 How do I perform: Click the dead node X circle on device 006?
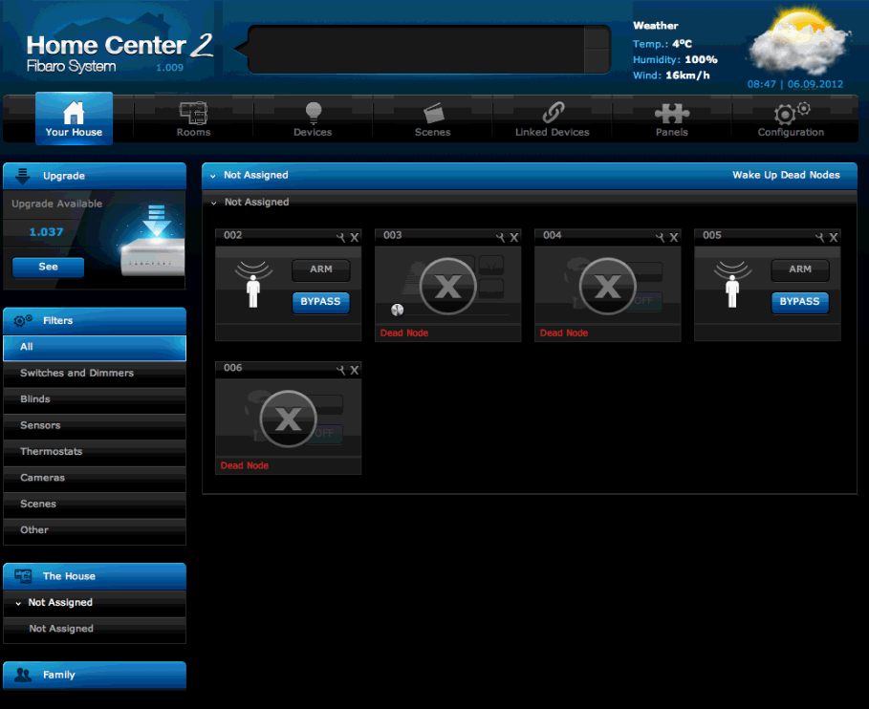[x=288, y=419]
